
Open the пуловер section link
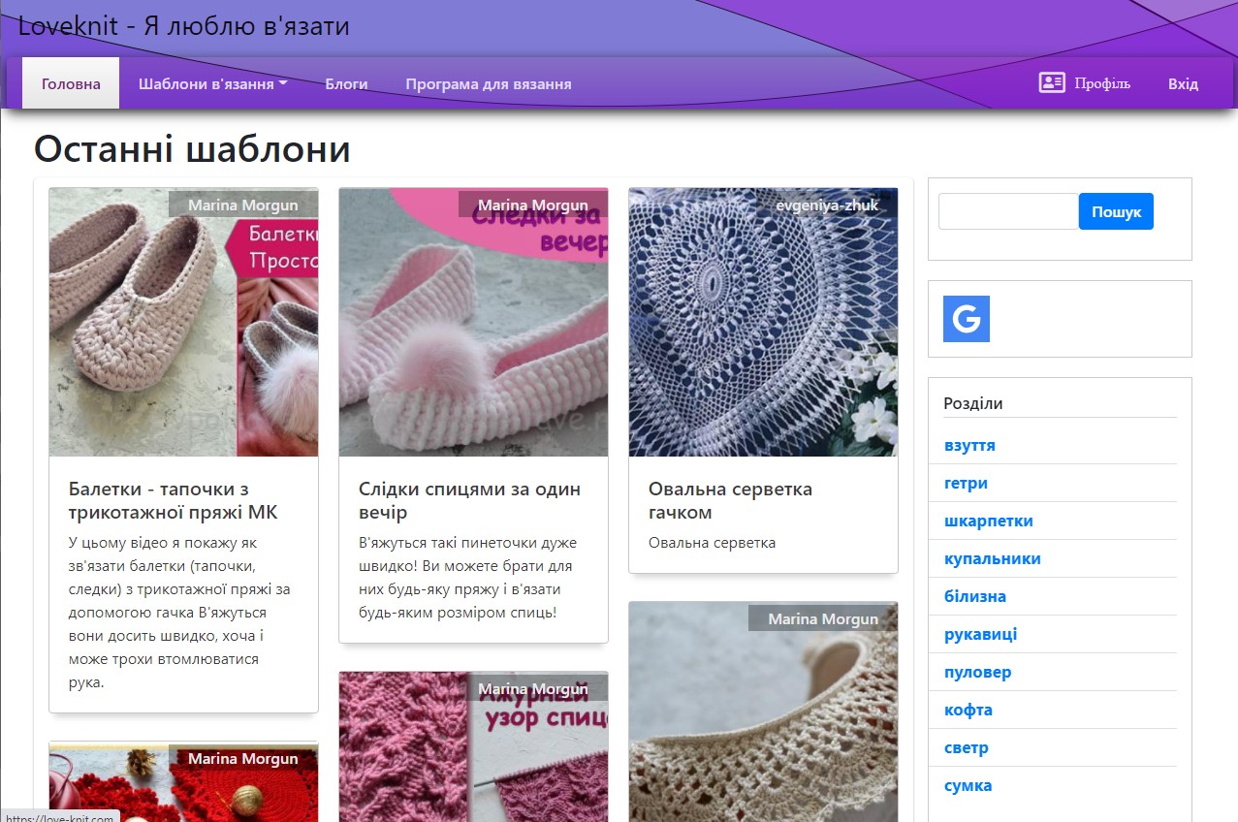point(978,672)
